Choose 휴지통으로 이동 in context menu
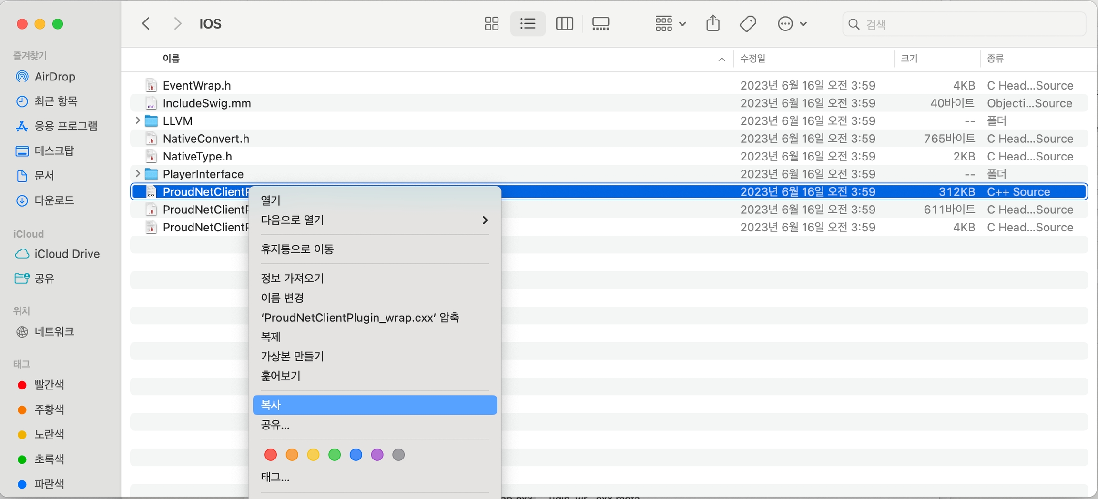This screenshot has height=499, width=1098. click(x=297, y=249)
